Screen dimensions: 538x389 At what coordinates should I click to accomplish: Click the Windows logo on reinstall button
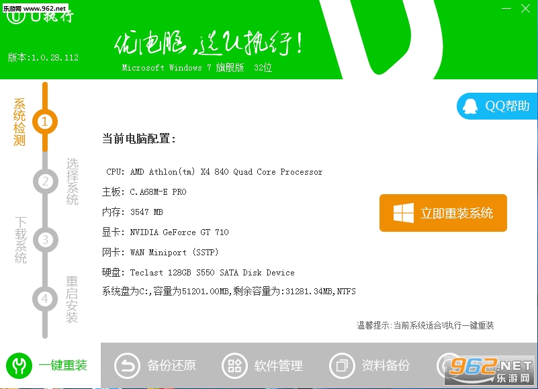click(x=404, y=213)
